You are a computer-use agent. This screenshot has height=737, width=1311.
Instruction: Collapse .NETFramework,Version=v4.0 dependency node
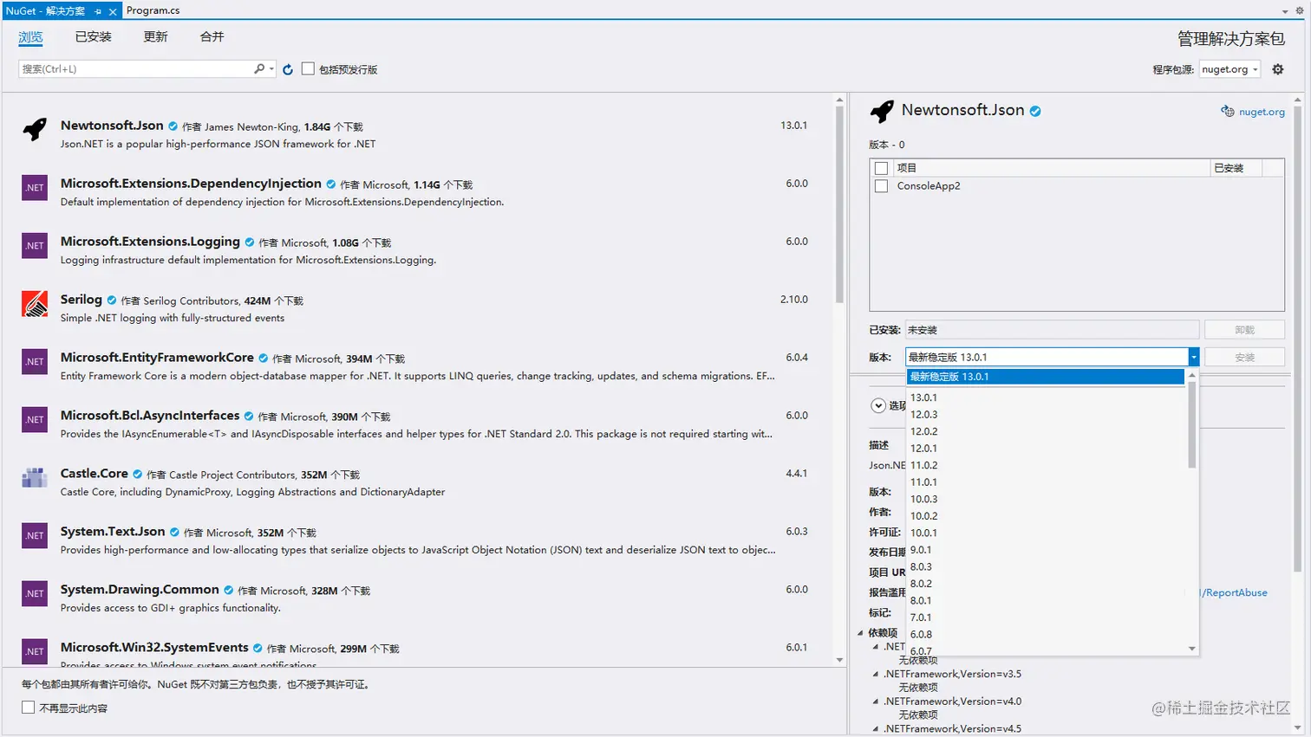pyautogui.click(x=876, y=701)
